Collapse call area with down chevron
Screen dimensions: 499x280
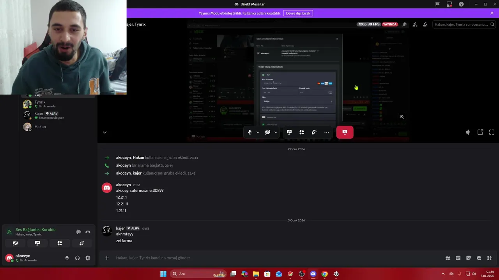pyautogui.click(x=104, y=132)
